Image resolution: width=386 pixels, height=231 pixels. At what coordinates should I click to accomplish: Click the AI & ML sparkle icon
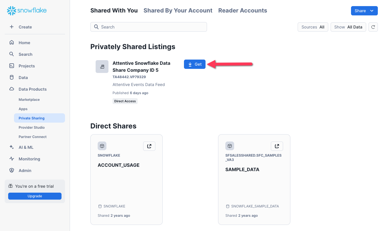12,147
